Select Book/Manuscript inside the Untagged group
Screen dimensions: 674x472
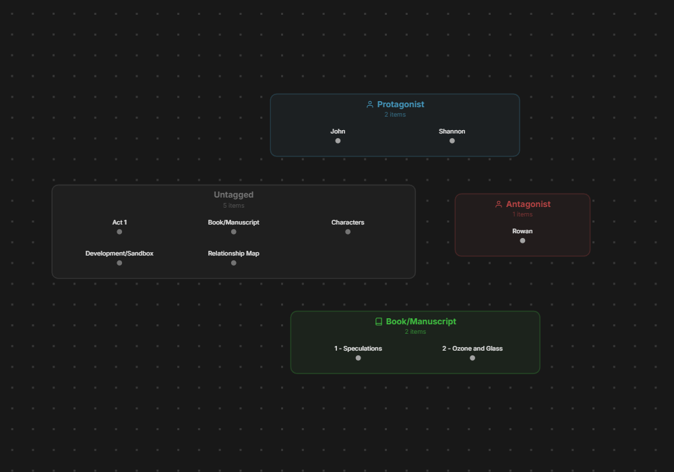(x=233, y=222)
